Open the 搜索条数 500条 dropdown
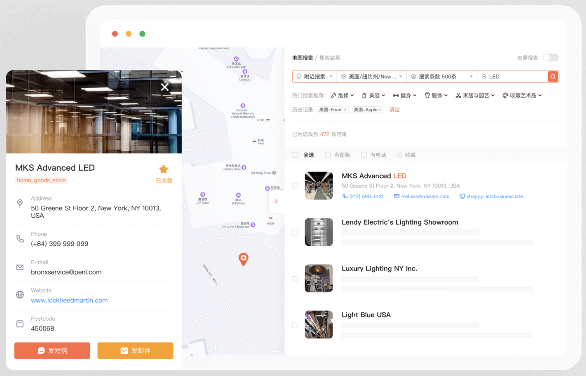The image size is (586, 376). (442, 77)
